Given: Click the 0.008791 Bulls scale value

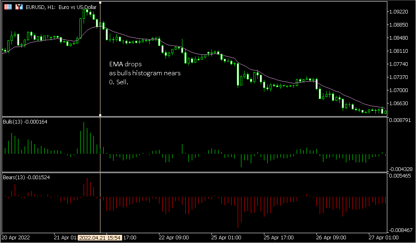Looking at the screenshot, I should [x=400, y=120].
